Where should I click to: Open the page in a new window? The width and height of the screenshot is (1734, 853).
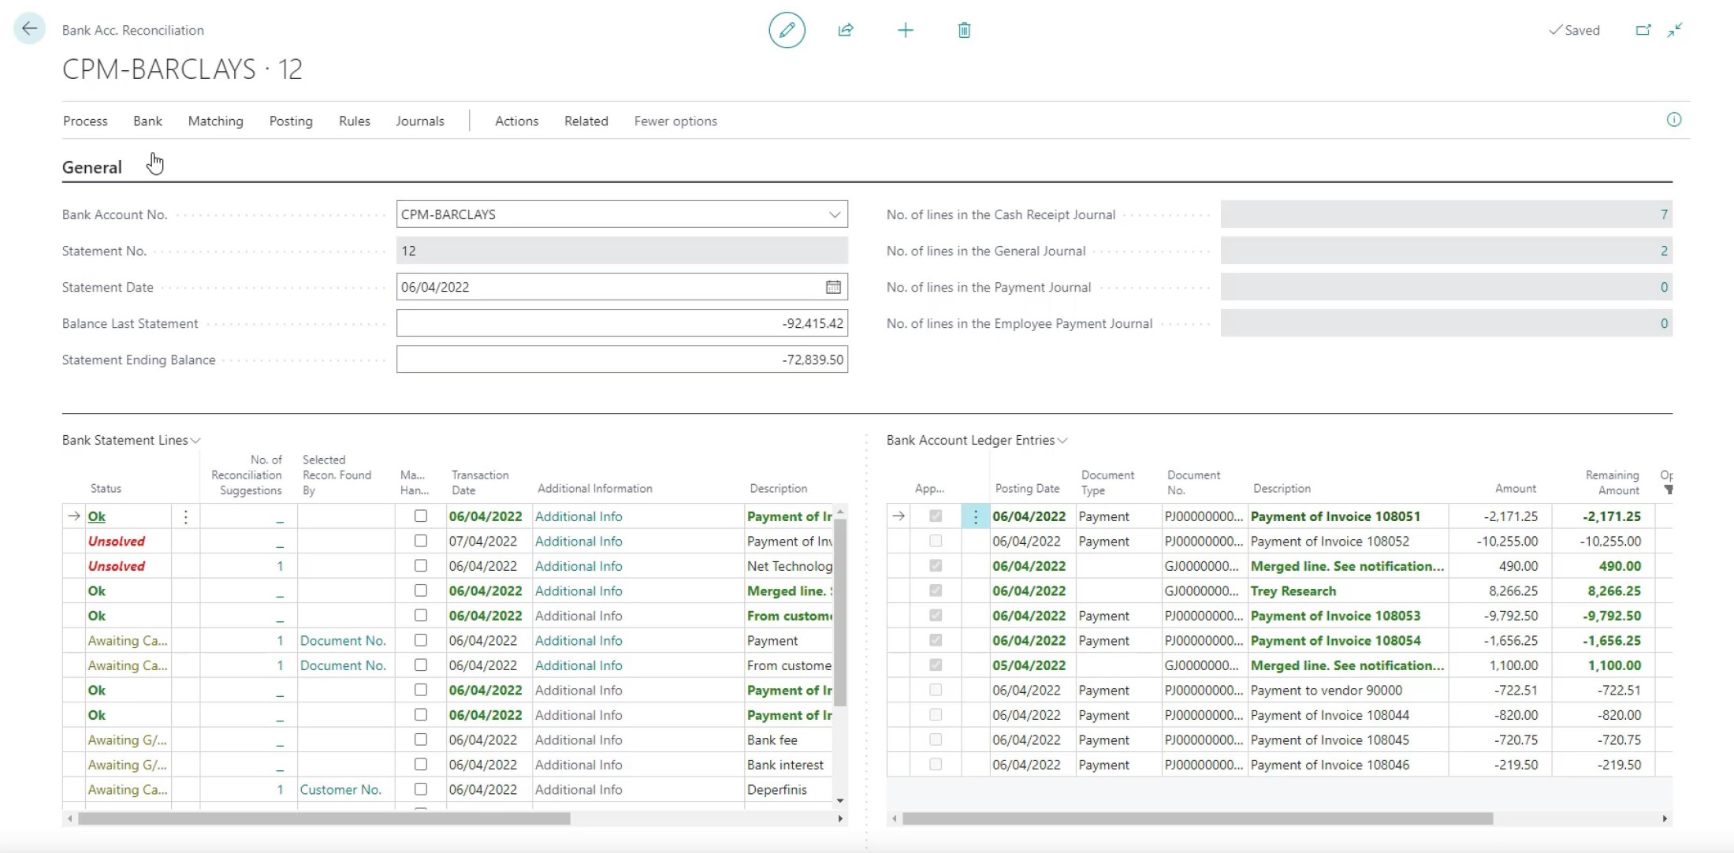pos(1643,30)
